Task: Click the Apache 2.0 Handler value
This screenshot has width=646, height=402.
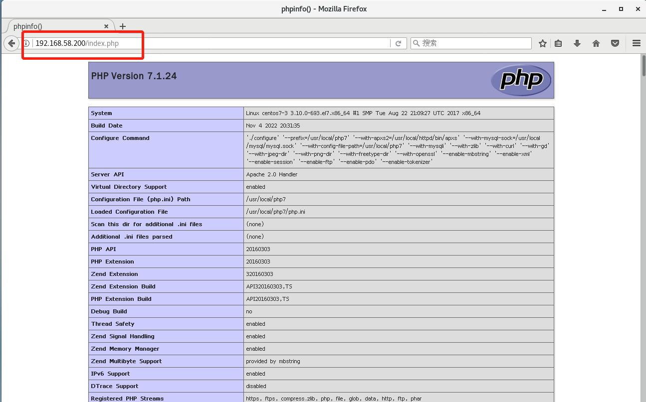Action: click(272, 174)
